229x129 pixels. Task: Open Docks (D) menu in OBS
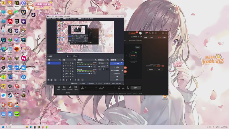coord(66,19)
